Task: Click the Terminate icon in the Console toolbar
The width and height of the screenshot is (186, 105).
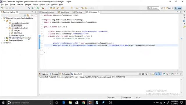Action: 140,74
